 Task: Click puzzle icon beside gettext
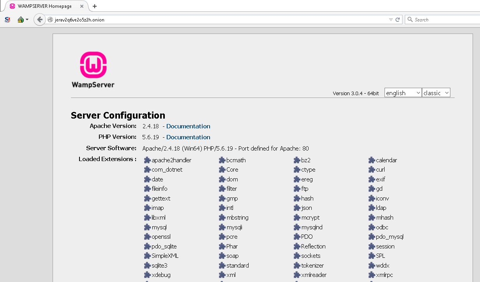tap(147, 199)
